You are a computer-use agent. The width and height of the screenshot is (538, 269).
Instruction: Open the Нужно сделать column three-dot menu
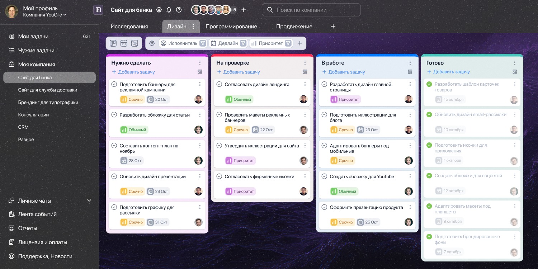(200, 63)
